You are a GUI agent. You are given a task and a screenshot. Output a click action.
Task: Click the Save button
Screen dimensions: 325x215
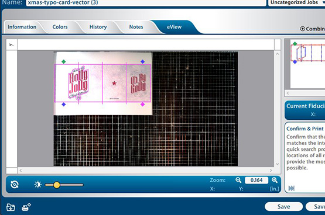point(284,206)
